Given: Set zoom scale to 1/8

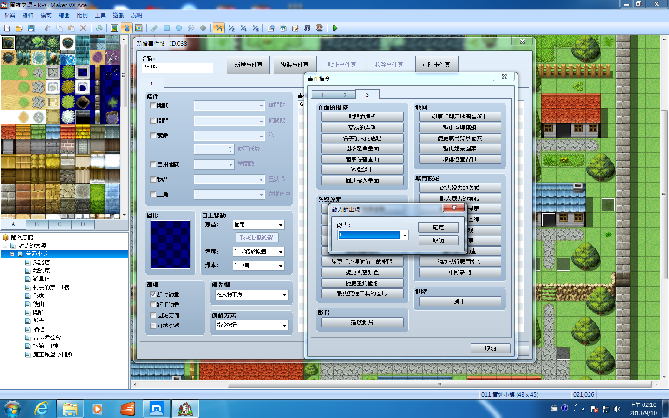Looking at the screenshot, I should click(255, 28).
